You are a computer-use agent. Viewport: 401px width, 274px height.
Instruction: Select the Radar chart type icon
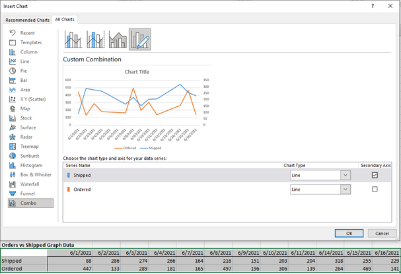click(x=13, y=137)
